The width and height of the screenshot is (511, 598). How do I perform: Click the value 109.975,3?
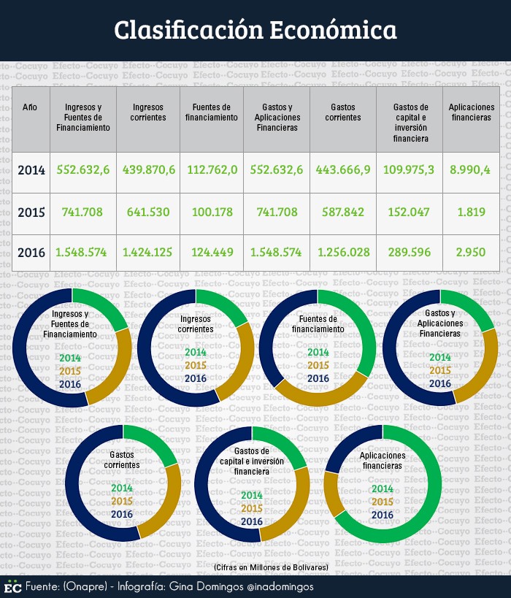(408, 169)
